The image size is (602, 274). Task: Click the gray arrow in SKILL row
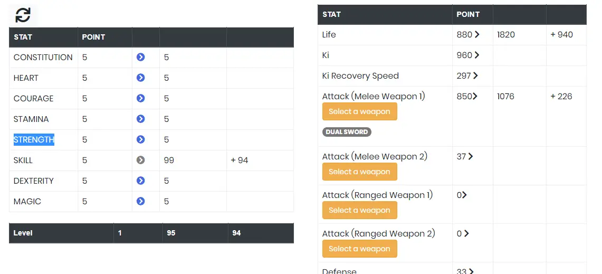(140, 160)
